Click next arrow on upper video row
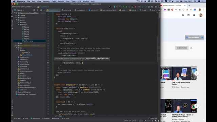Image resolution: width=217 pixels, height=122 pixels. [x=197, y=74]
